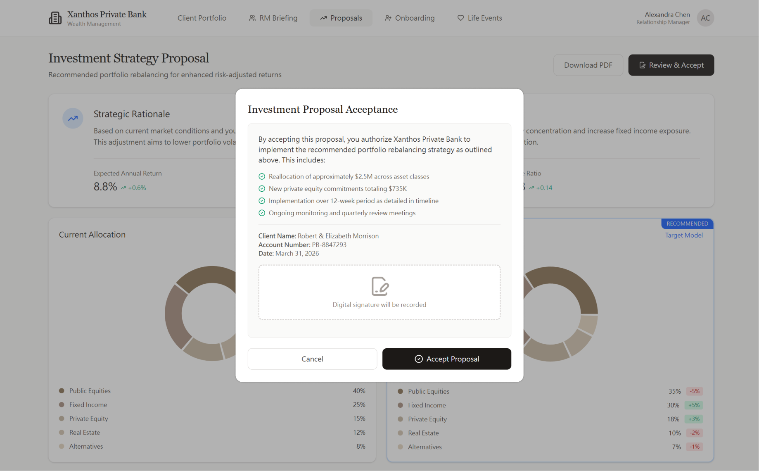The image size is (759, 471).
Task: Click the Strategic Rationale trend chart icon
Action: click(73, 118)
